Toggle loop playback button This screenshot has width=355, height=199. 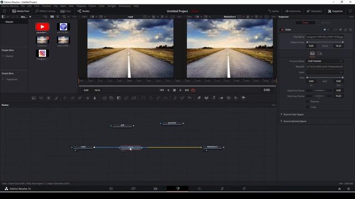193,90
